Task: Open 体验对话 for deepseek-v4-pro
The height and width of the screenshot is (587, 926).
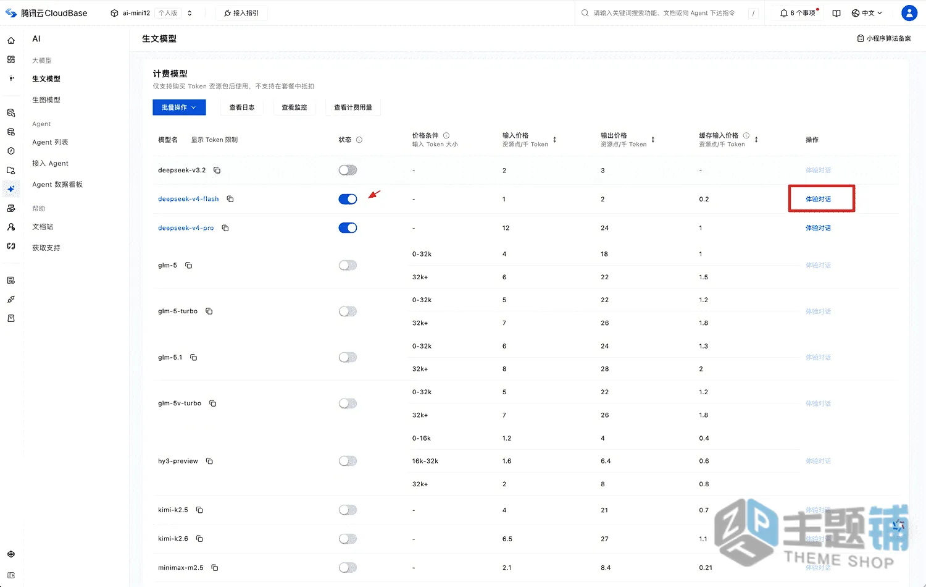Action: 818,228
